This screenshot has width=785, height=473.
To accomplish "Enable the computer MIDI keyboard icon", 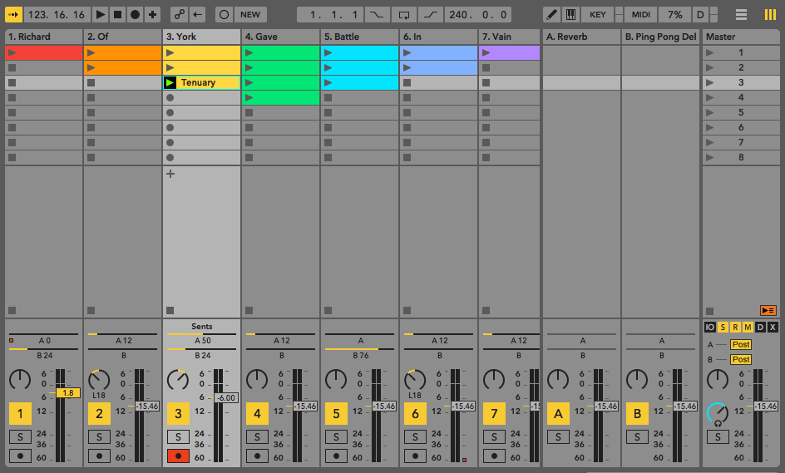I will pos(570,14).
